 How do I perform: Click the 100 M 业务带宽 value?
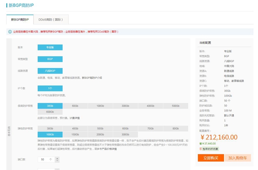tap(228, 111)
